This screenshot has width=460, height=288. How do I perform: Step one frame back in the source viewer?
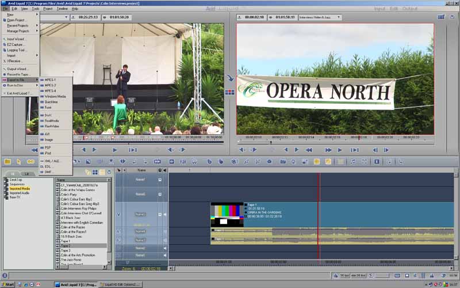tap(84, 150)
